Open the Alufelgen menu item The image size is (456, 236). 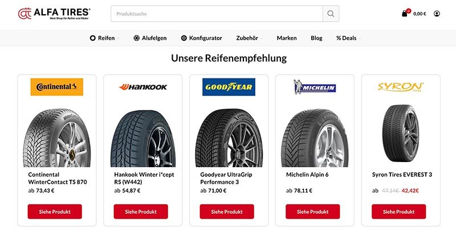tap(150, 38)
